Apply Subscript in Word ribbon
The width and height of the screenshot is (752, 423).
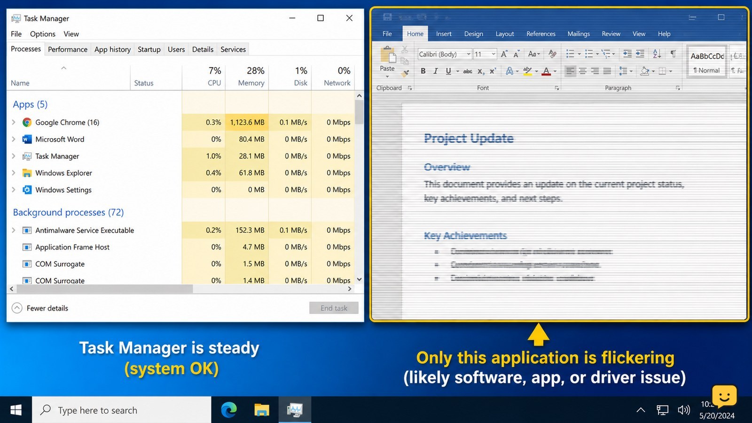point(481,71)
